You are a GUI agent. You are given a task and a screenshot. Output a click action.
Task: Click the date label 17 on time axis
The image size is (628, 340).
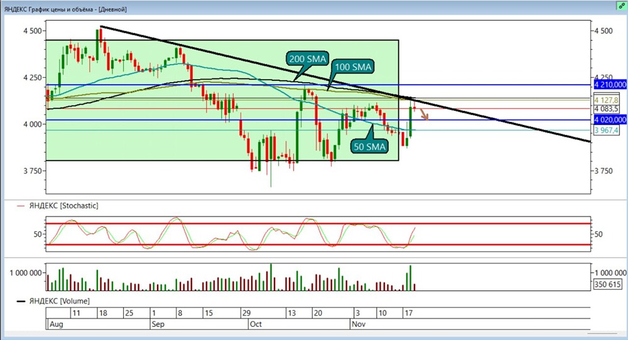(x=408, y=313)
